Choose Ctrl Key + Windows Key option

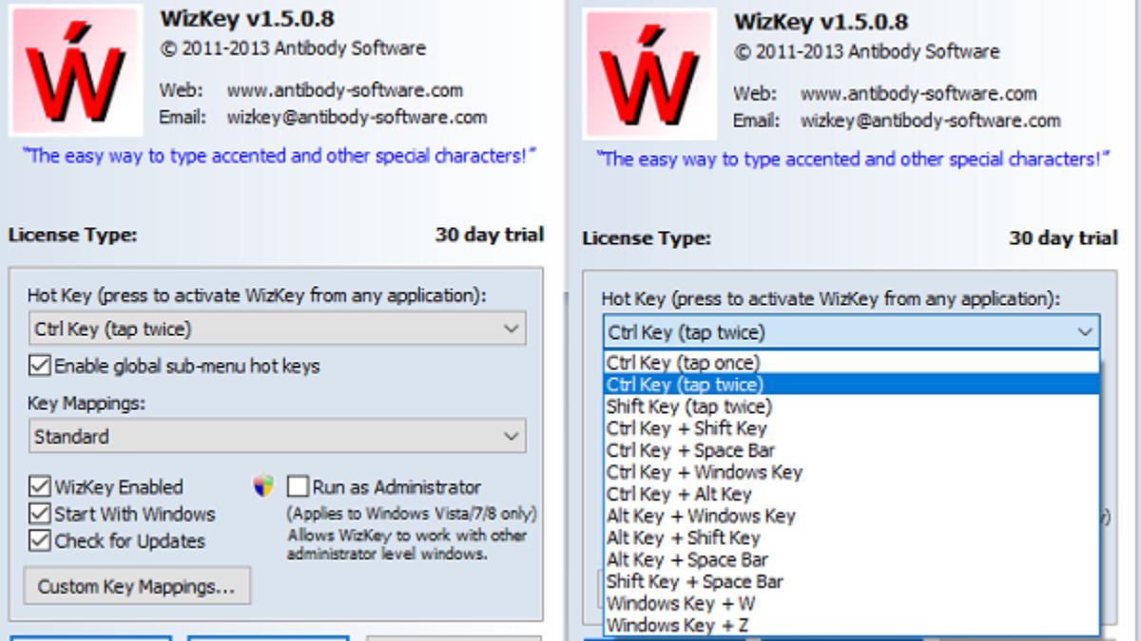[x=851, y=472]
